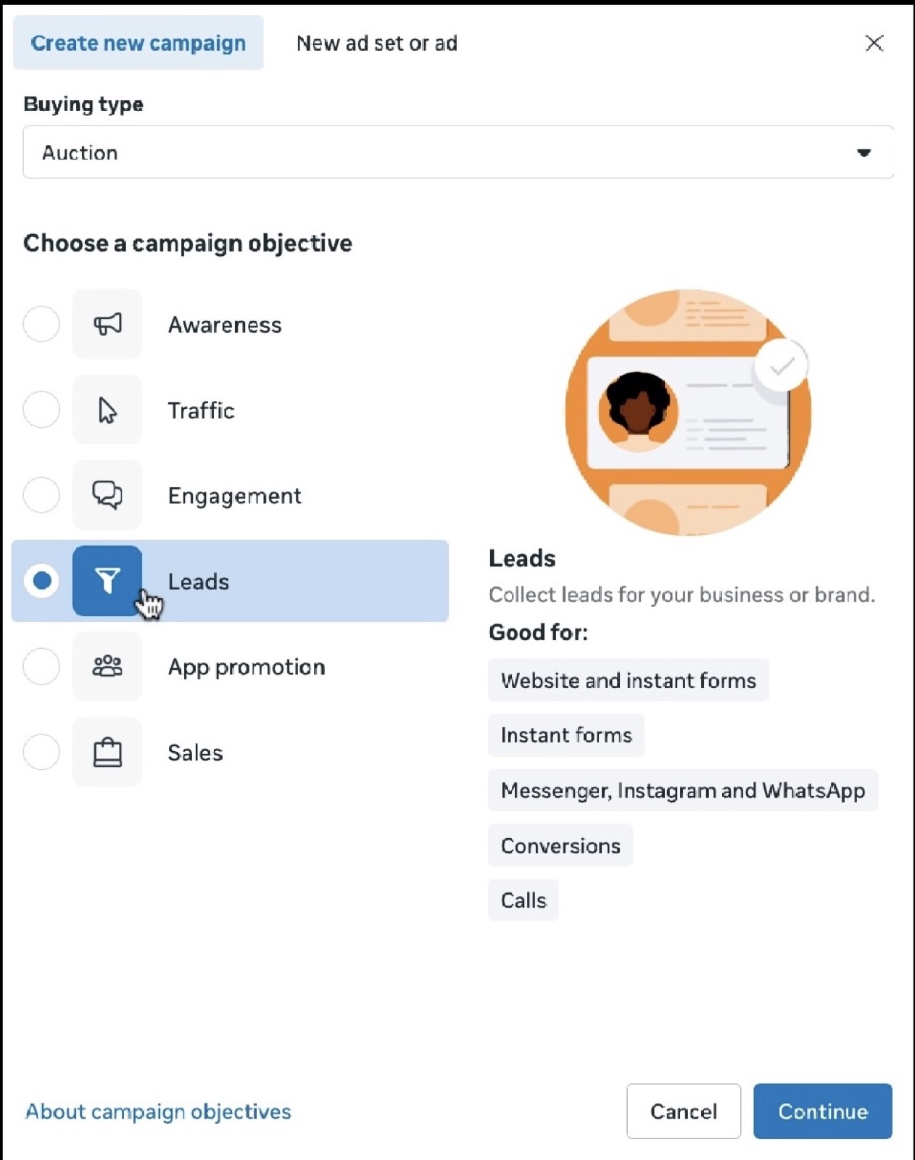
Task: Open the Buying type Auction dropdown
Action: [x=458, y=152]
